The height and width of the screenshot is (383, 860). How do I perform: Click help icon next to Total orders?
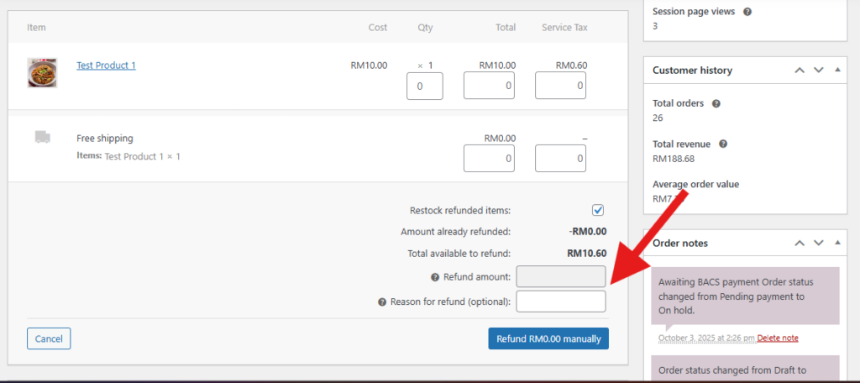716,103
